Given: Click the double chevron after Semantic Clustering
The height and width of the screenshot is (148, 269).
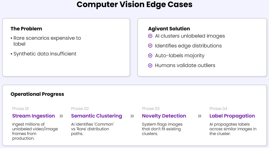Looking at the screenshot, I should [x=132, y=116].
